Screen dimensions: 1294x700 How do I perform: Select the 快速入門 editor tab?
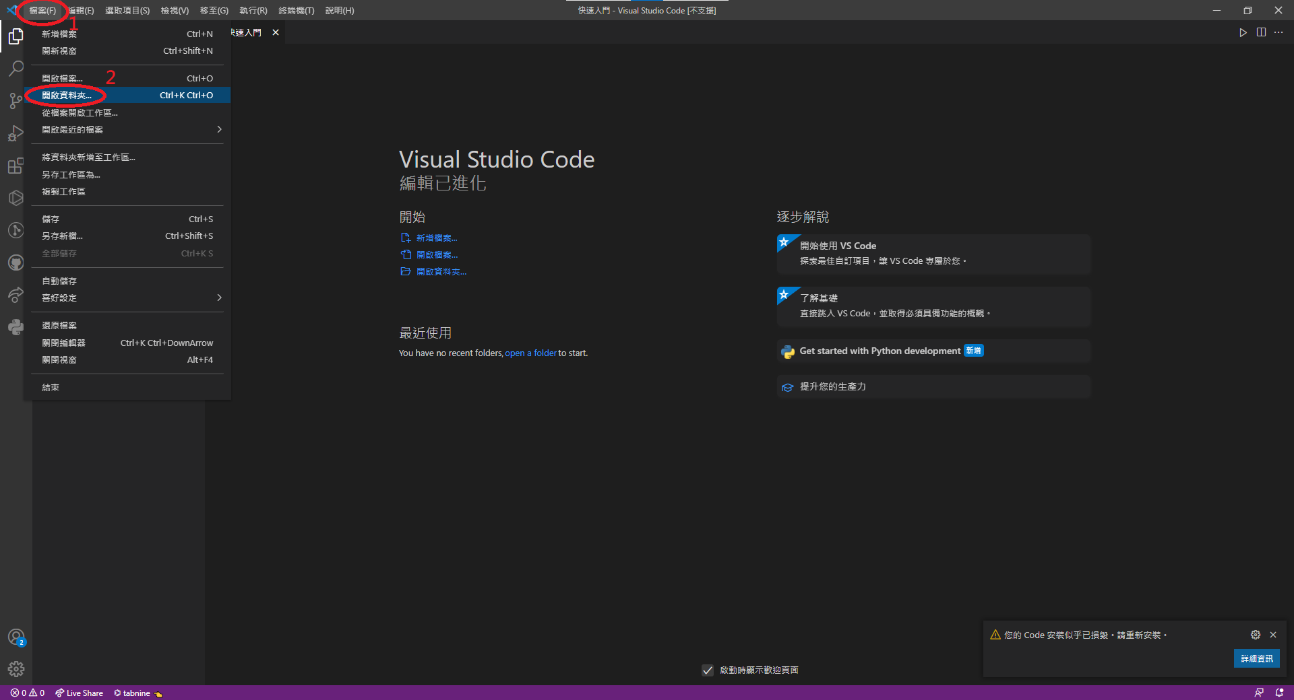coord(246,32)
